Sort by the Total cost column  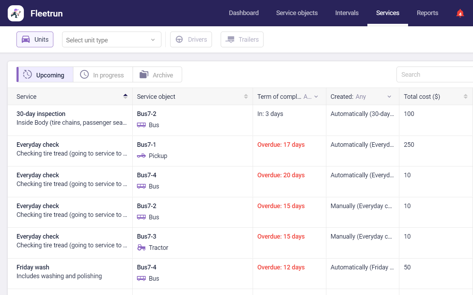[465, 96]
